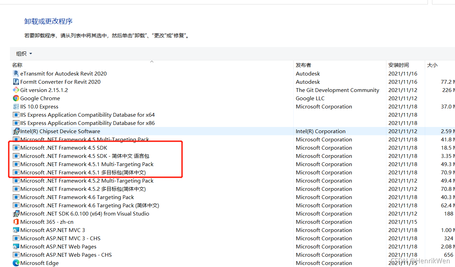Select the Microsoft 365 - zh-cn entry
Viewport: 455px width, 267px height.
(x=47, y=222)
